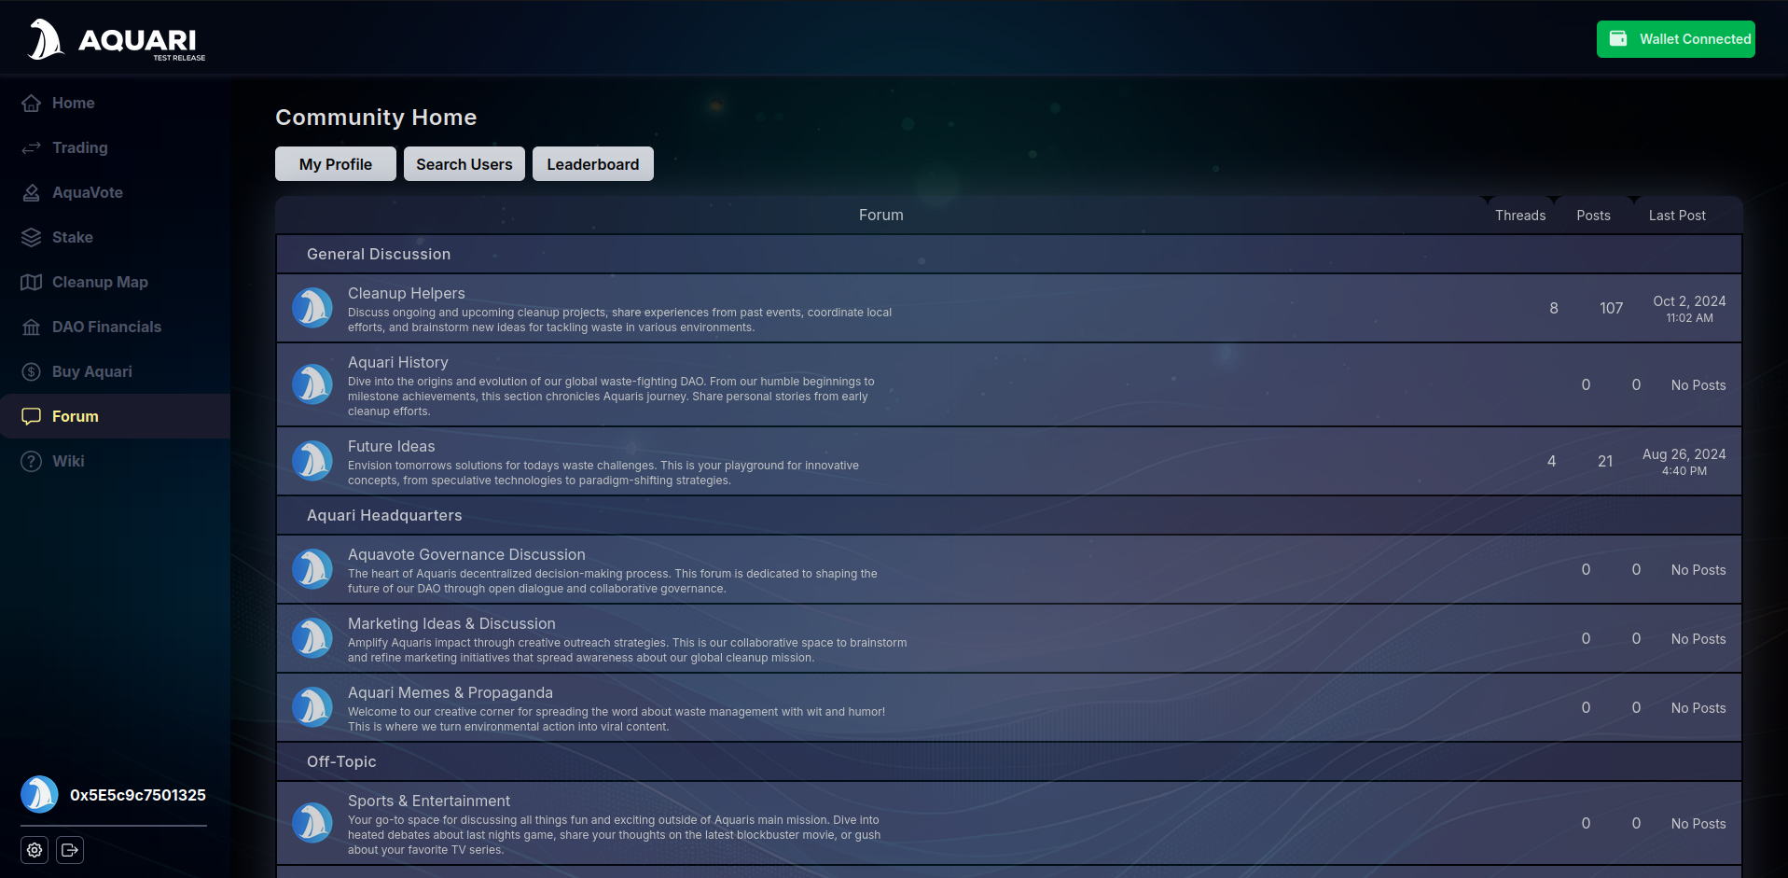
Task: Click the AquaVote stamp icon
Action: 32,192
